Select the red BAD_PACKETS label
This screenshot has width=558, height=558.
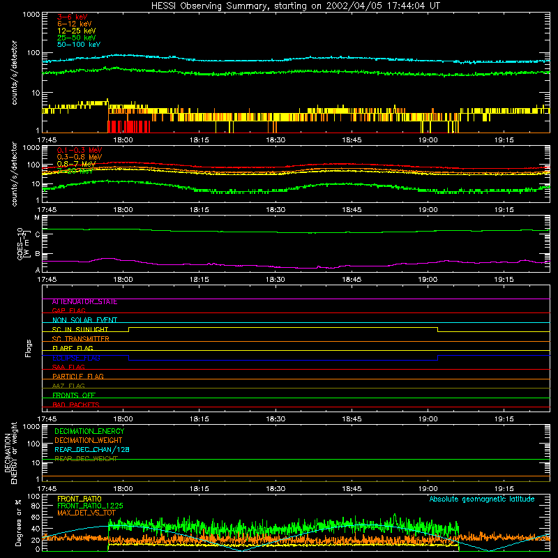[76, 405]
